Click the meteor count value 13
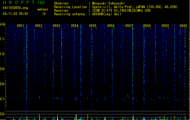Image resolution: width=190 pixels, height=120 pixels. 44,14
